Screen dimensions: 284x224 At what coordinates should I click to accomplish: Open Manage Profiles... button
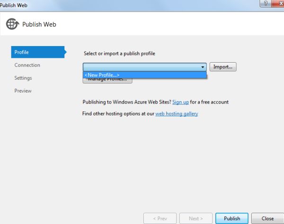[x=107, y=81]
